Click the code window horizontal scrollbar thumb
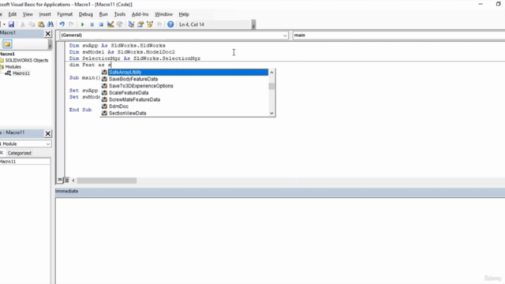 [107, 181]
